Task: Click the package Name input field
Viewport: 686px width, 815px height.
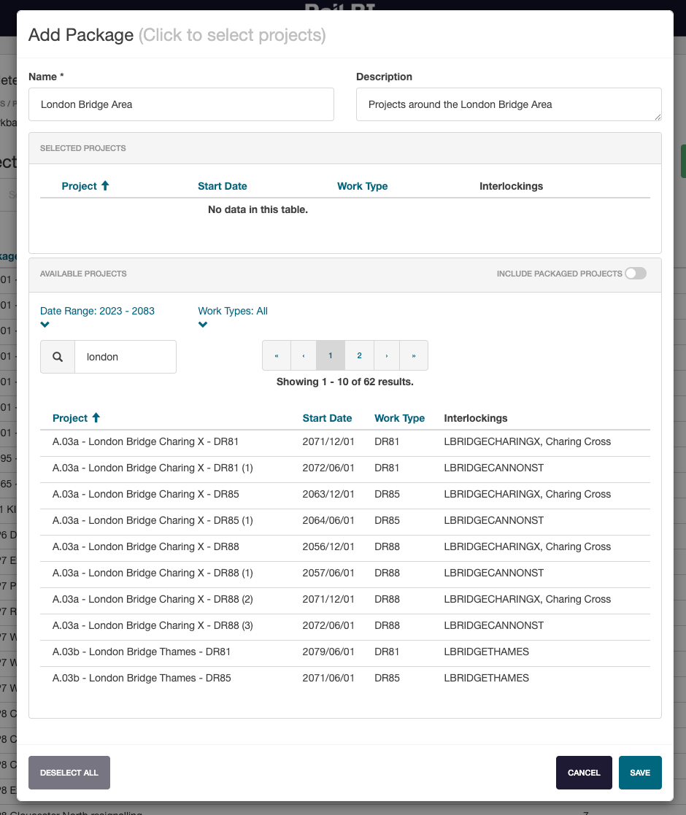Action: tap(181, 104)
